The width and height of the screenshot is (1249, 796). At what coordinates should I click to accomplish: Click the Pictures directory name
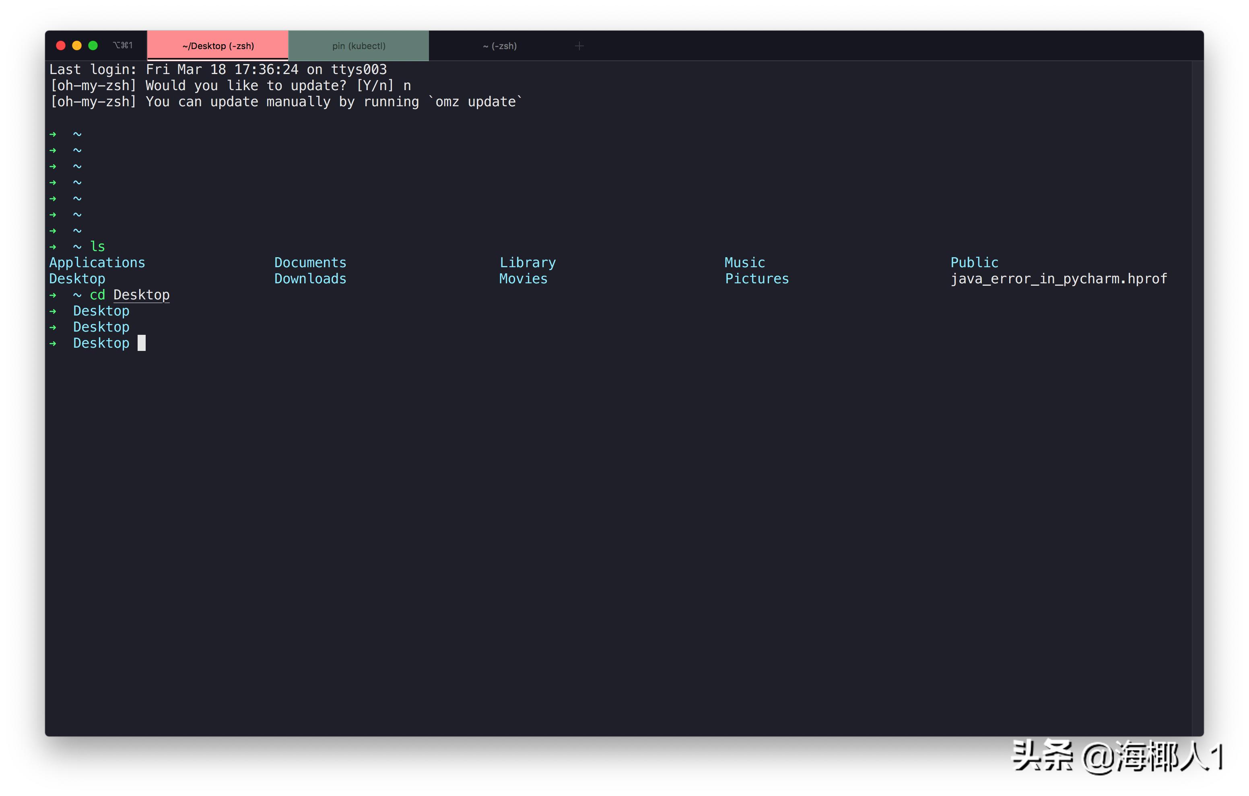point(757,278)
